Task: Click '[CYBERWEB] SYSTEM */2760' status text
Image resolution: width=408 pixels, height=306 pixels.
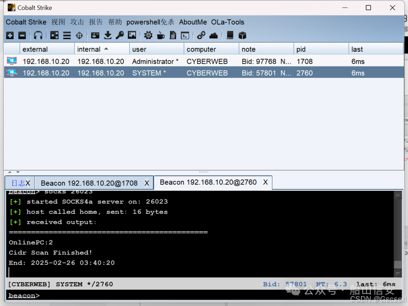Action: pyautogui.click(x=60, y=284)
